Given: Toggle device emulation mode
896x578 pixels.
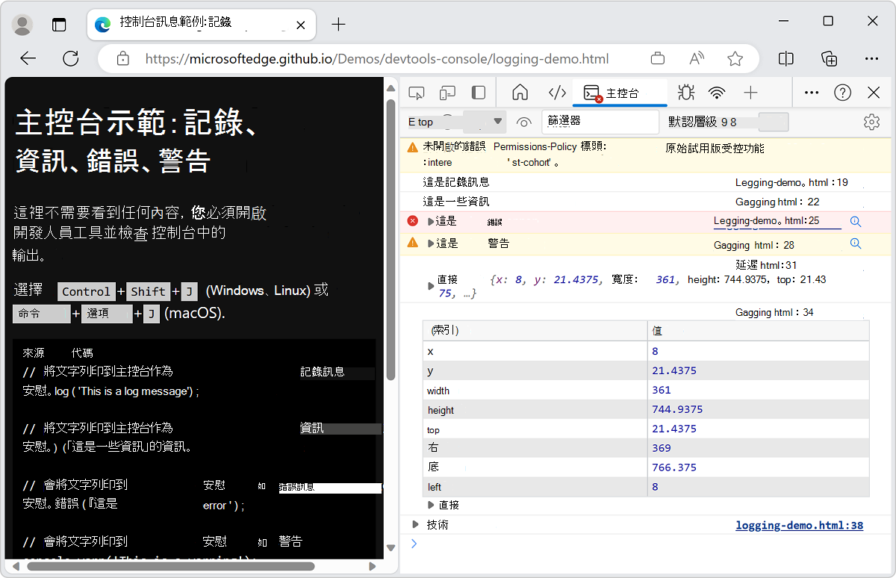Looking at the screenshot, I should tap(446, 92).
